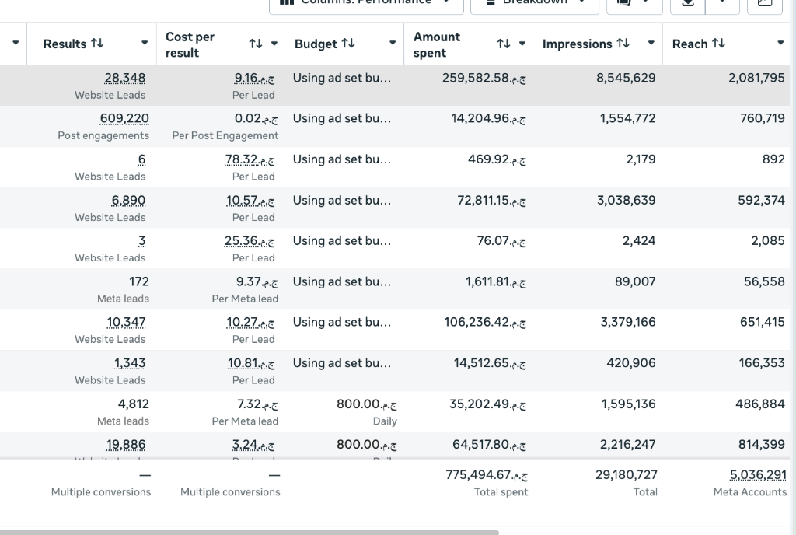Image resolution: width=796 pixels, height=535 pixels.
Task: Select budget text in the 1,611.81 row
Action: click(x=342, y=281)
